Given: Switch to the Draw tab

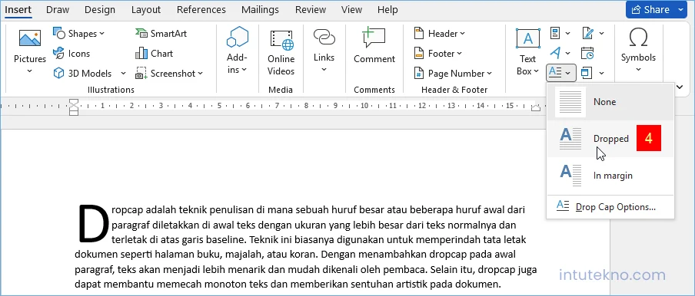Looking at the screenshot, I should click(x=57, y=10).
